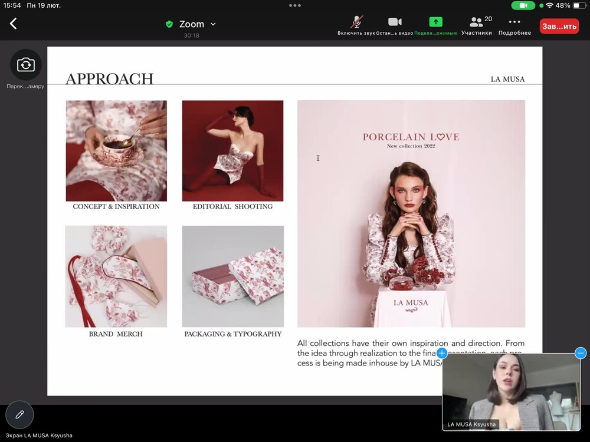Image resolution: width=590 pixels, height=442 pixels.
Task: Click the red Зав...ить end meeting button
Action: [559, 27]
